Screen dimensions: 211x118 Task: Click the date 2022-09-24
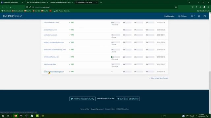161,42
